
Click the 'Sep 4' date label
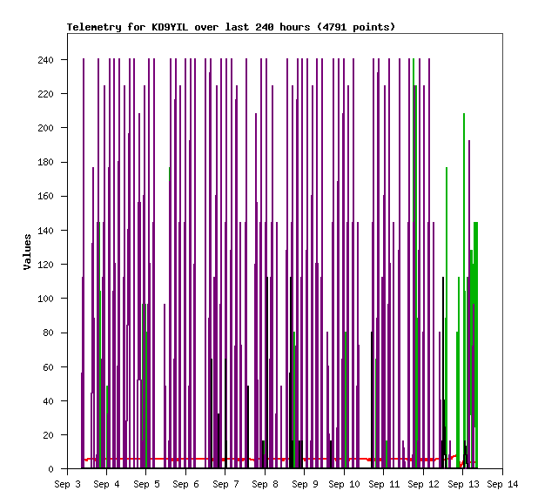[x=107, y=485]
